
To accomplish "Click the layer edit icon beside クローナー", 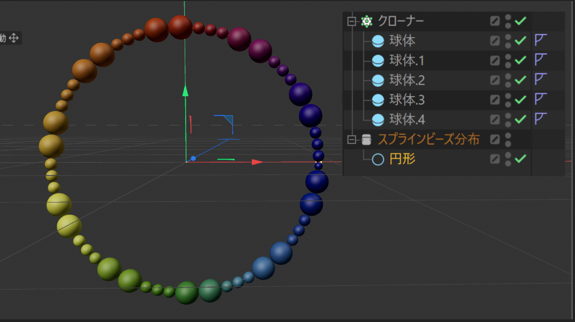I will pyautogui.click(x=494, y=21).
